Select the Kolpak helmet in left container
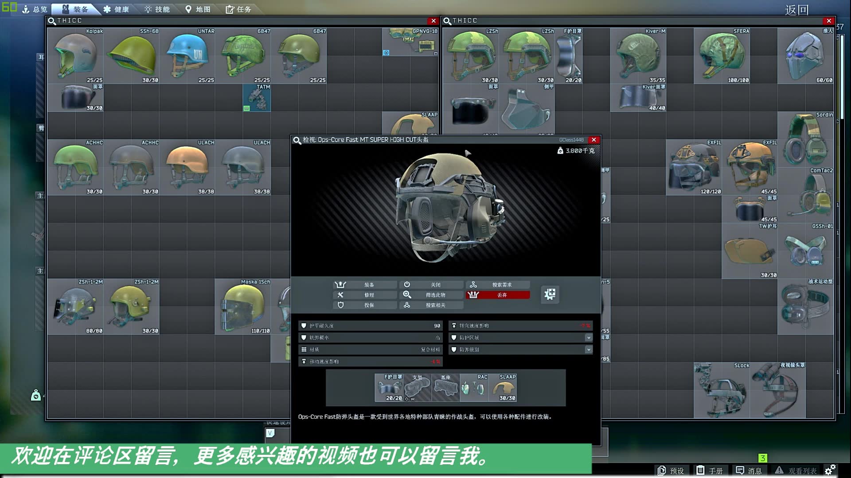Image resolution: width=851 pixels, height=478 pixels. pos(75,56)
